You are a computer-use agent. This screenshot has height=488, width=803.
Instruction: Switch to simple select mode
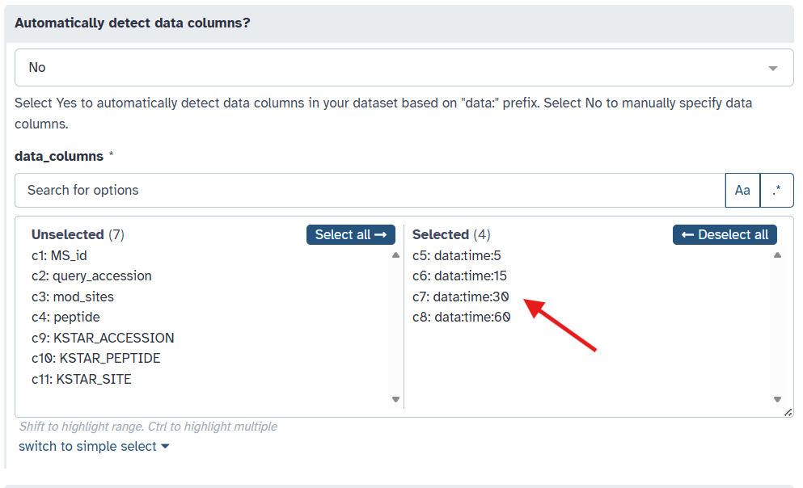pos(94,446)
